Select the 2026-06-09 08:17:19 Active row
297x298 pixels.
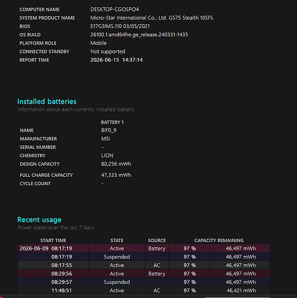pyautogui.click(x=144, y=248)
